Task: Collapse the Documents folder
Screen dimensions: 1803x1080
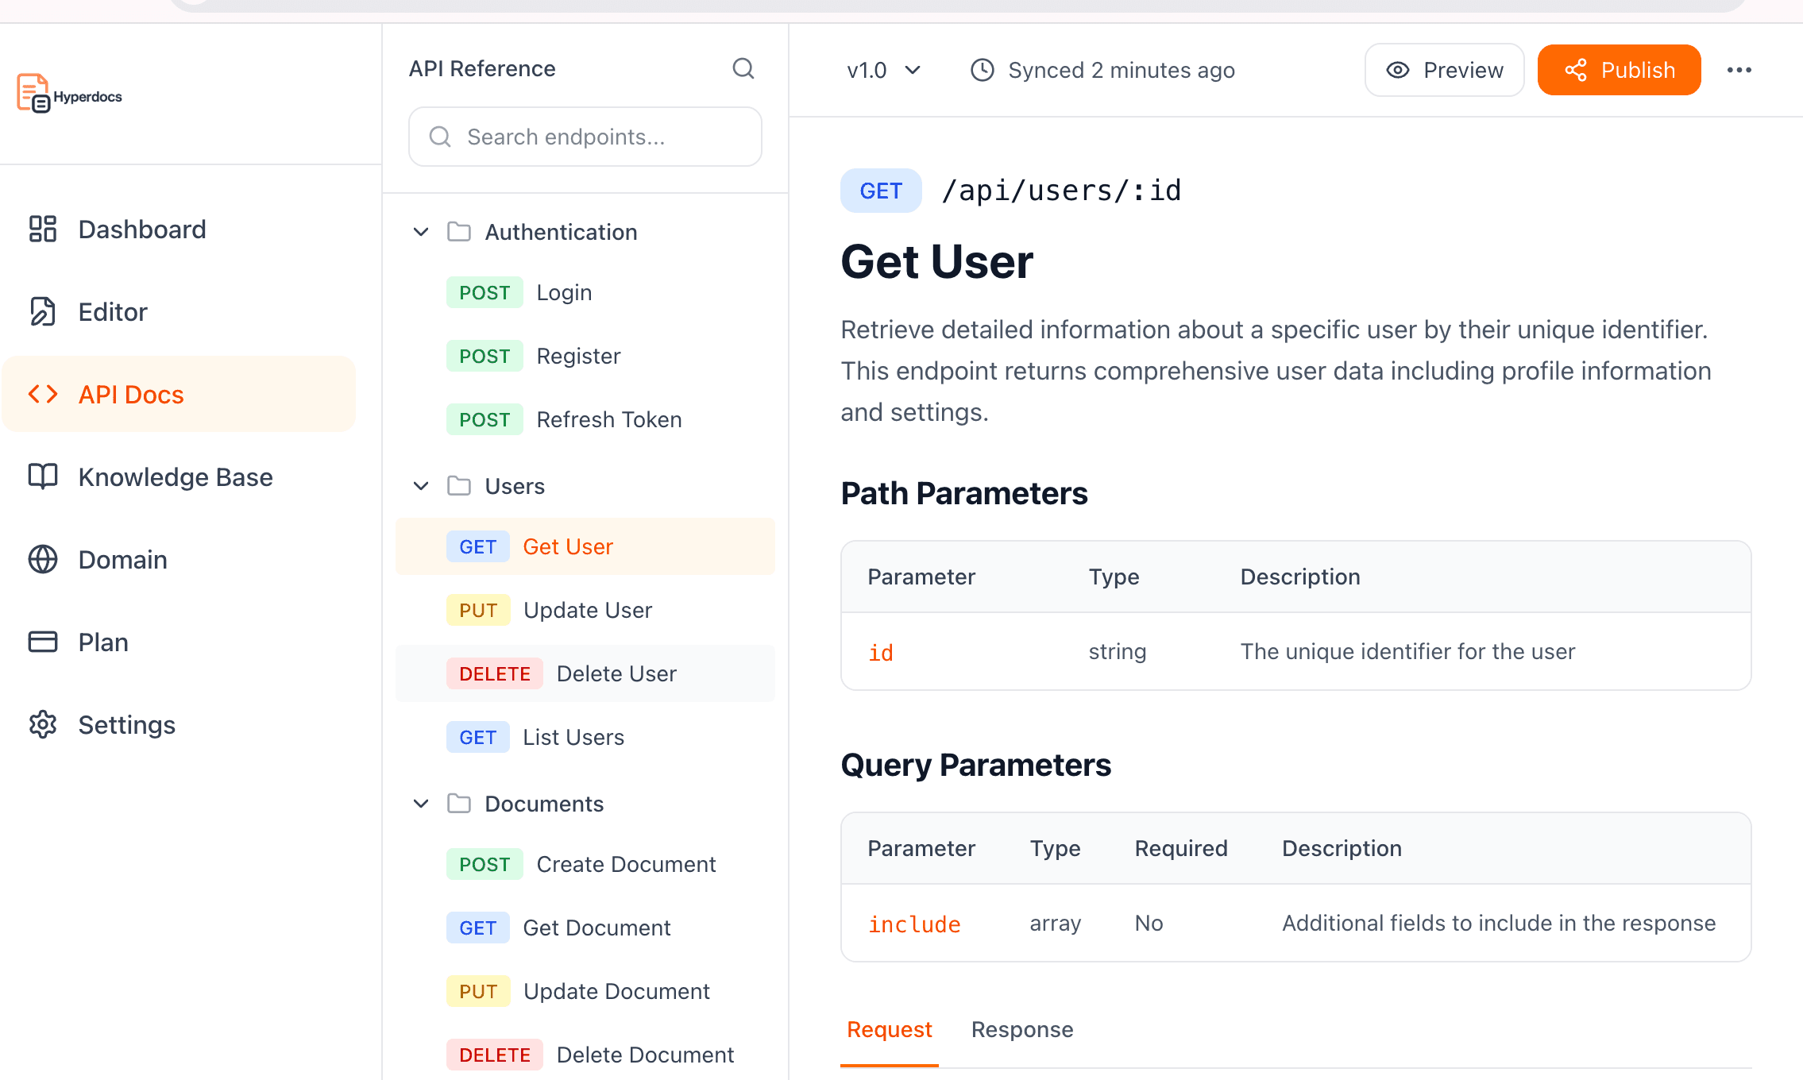Action: 421,804
